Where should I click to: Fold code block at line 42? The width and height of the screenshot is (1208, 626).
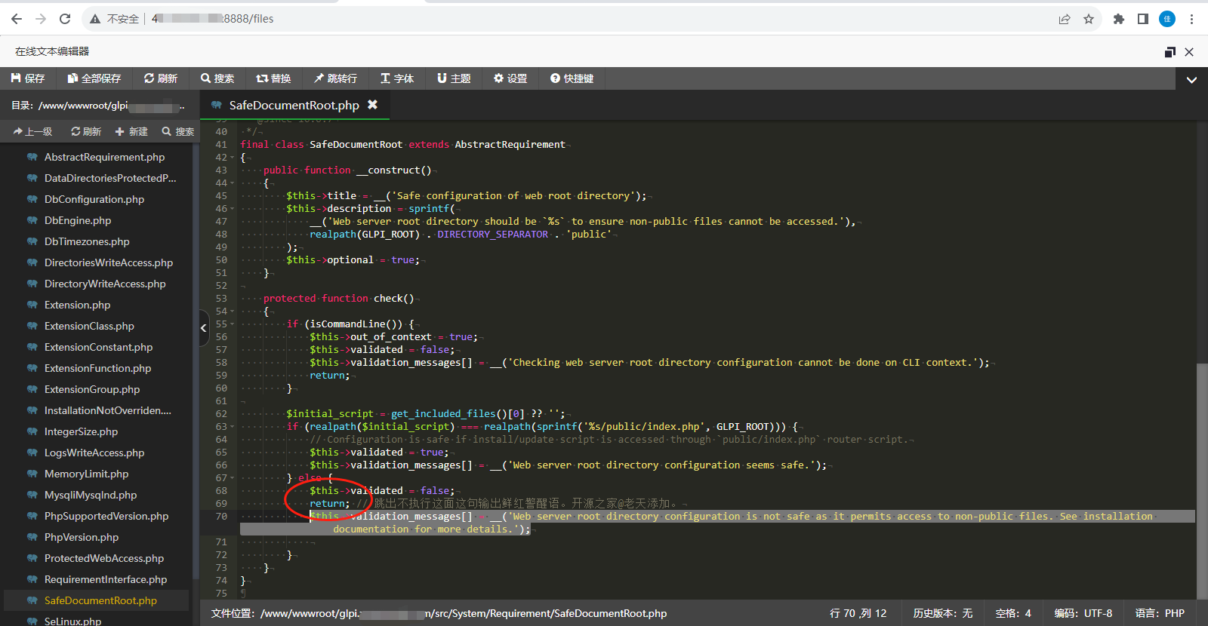233,158
